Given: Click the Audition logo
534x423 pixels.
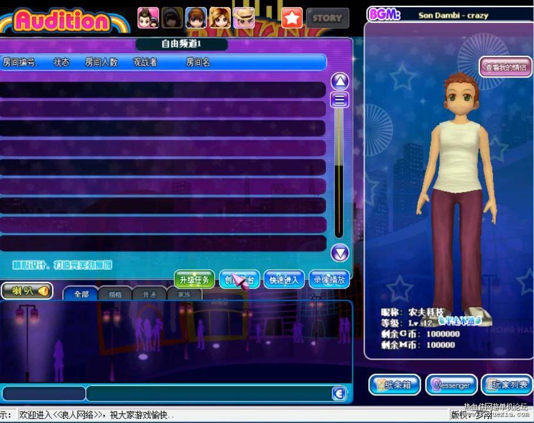Looking at the screenshot, I should tap(63, 21).
